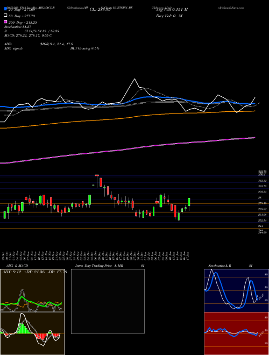Screen dimensions: 269x355
Task: Click the ADX (MGR) values text
Action: [56, 44]
